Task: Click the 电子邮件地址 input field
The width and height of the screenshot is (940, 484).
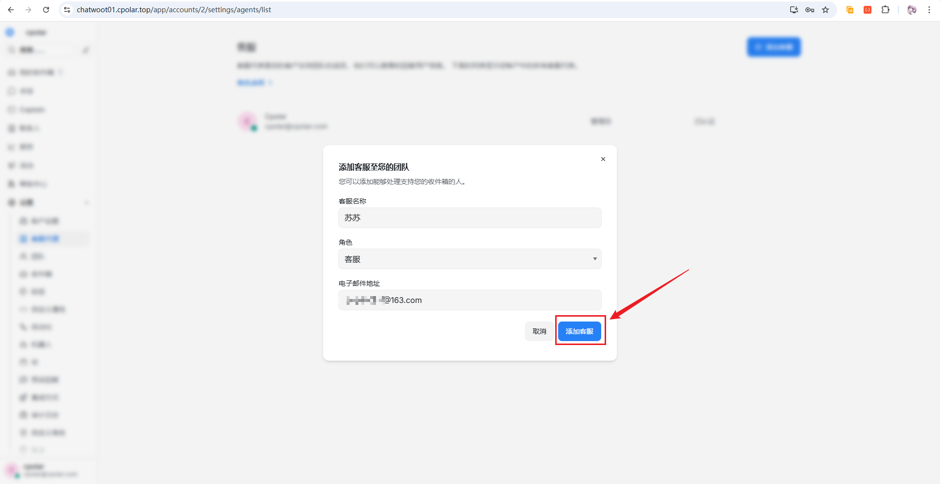Action: tap(470, 300)
